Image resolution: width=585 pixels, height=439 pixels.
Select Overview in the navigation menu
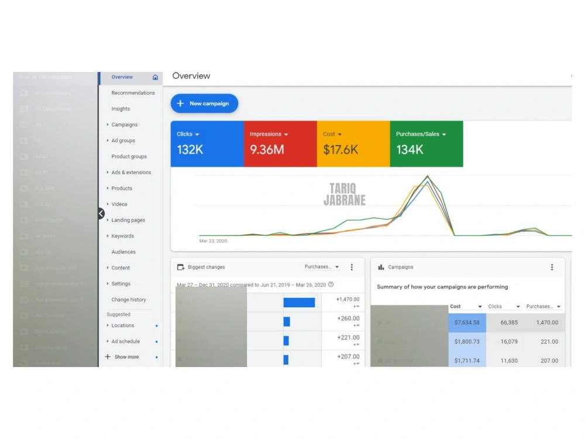122,77
